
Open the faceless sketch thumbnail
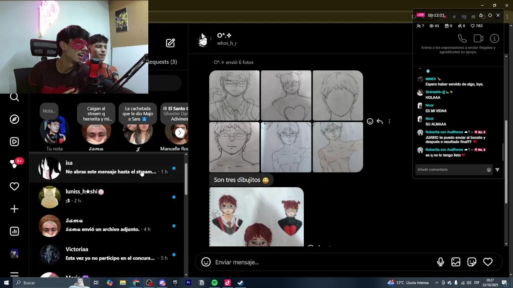[338, 96]
